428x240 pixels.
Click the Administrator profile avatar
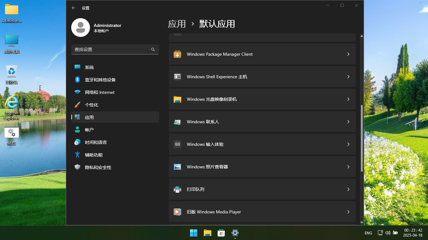(x=81, y=28)
